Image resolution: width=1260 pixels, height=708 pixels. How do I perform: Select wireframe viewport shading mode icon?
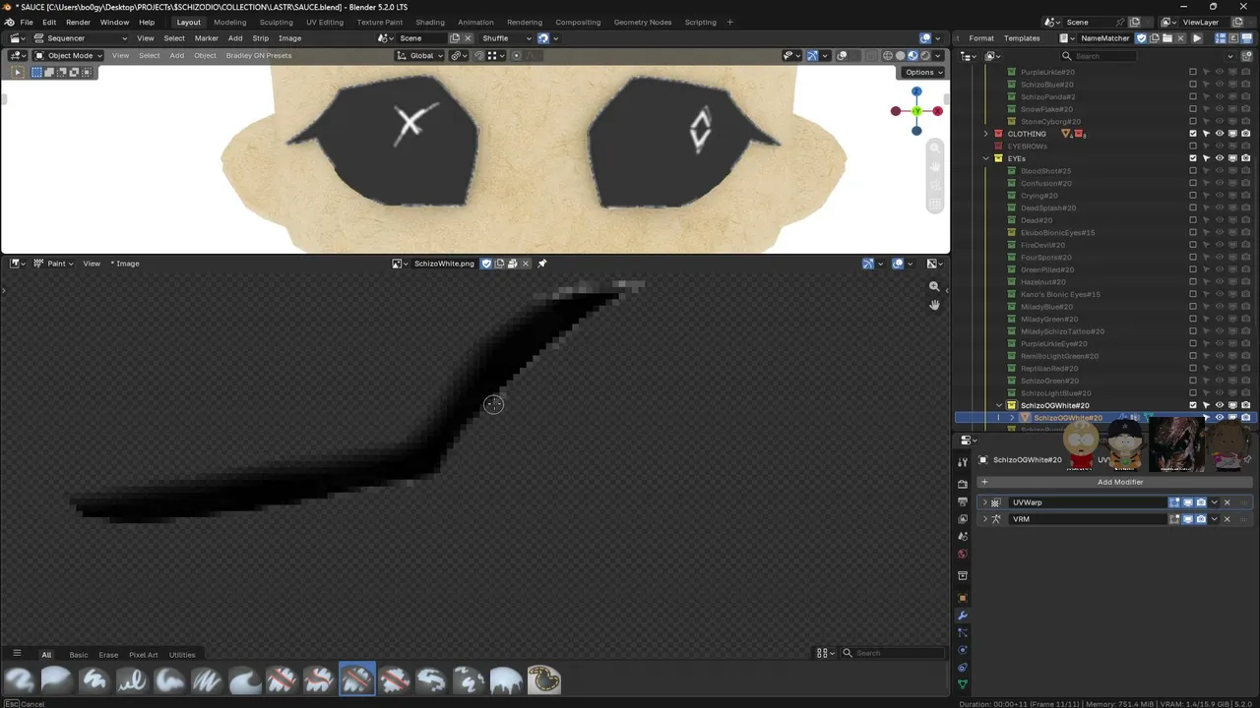click(888, 56)
